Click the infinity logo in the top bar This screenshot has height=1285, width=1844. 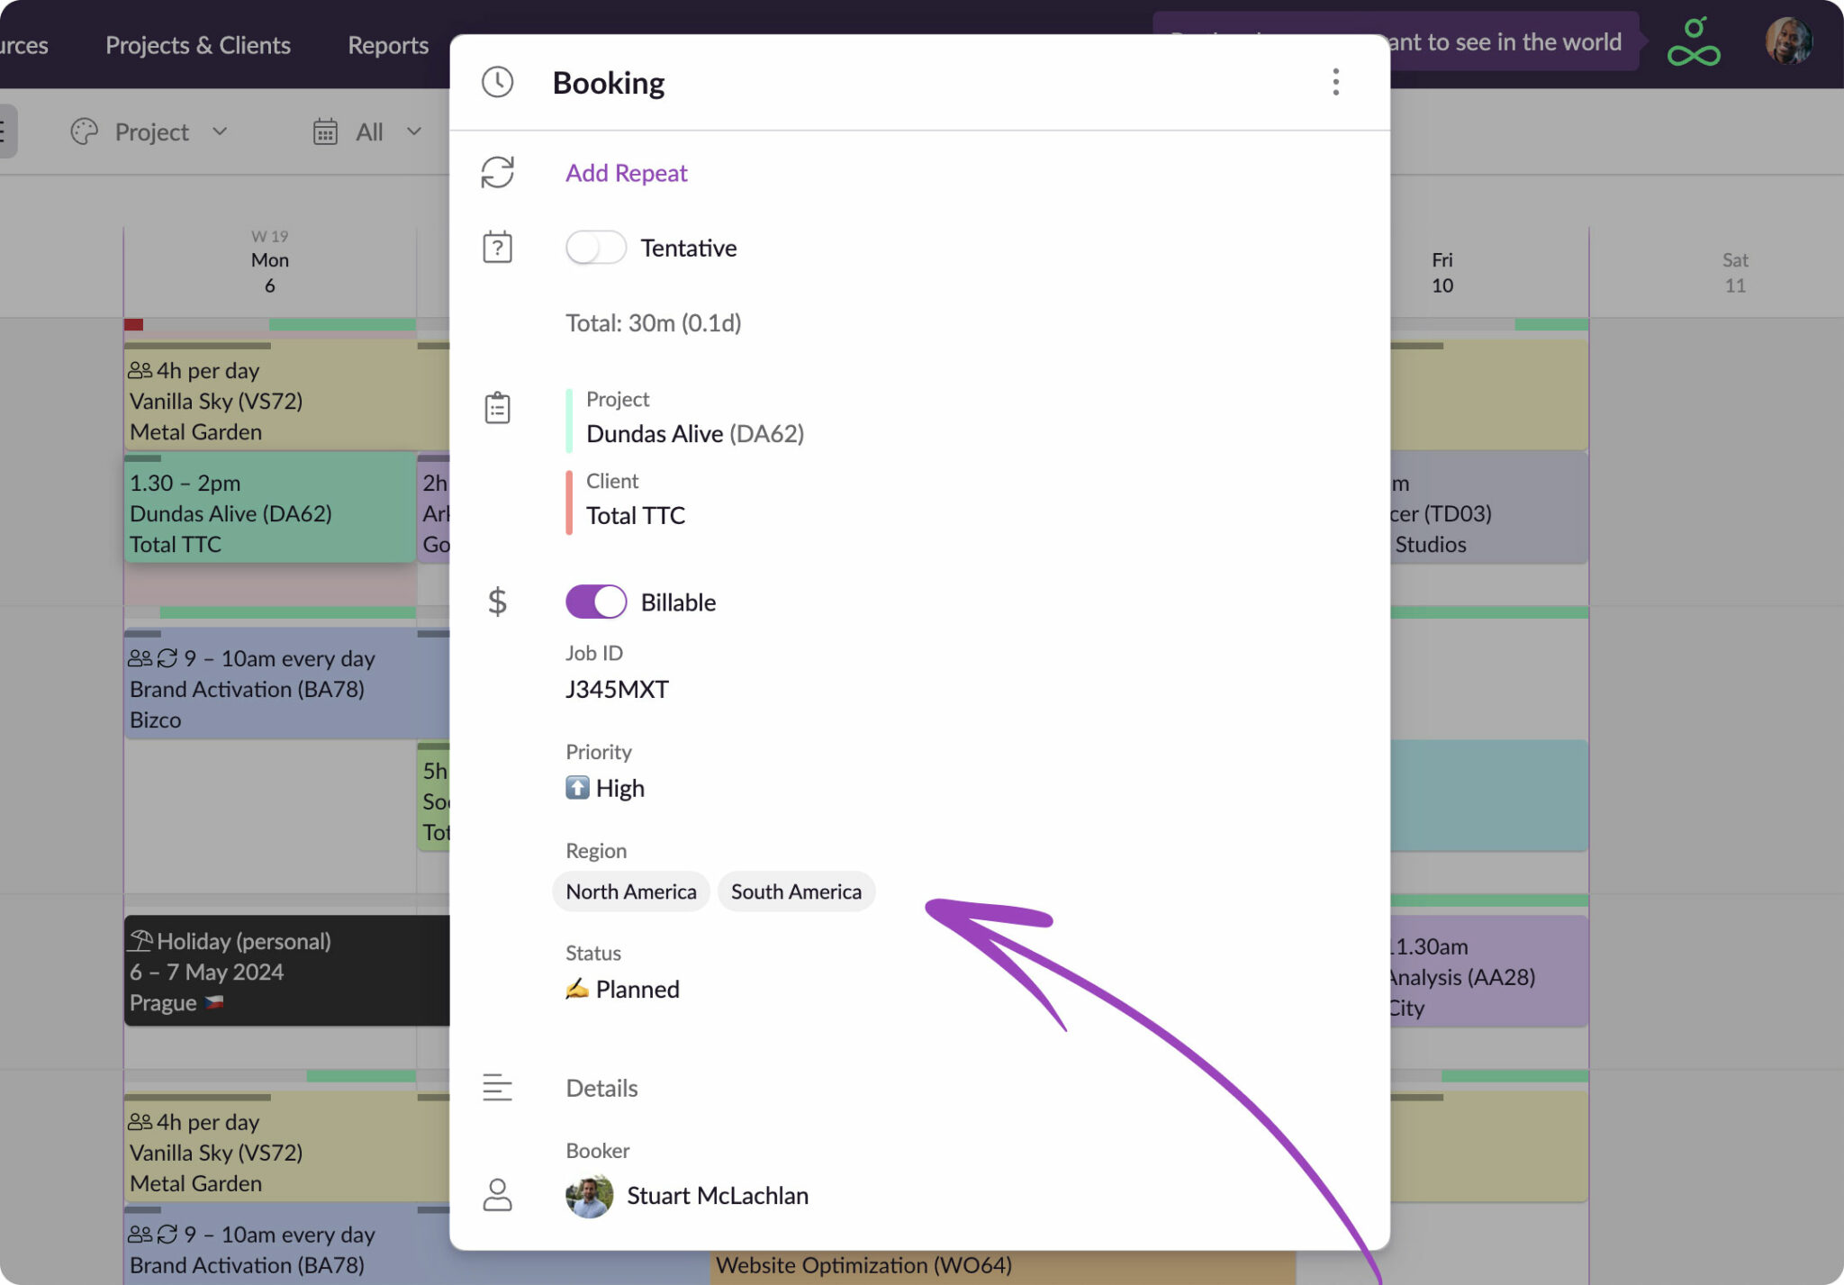[1695, 41]
